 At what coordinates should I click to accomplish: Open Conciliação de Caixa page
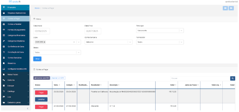(x=15, y=52)
